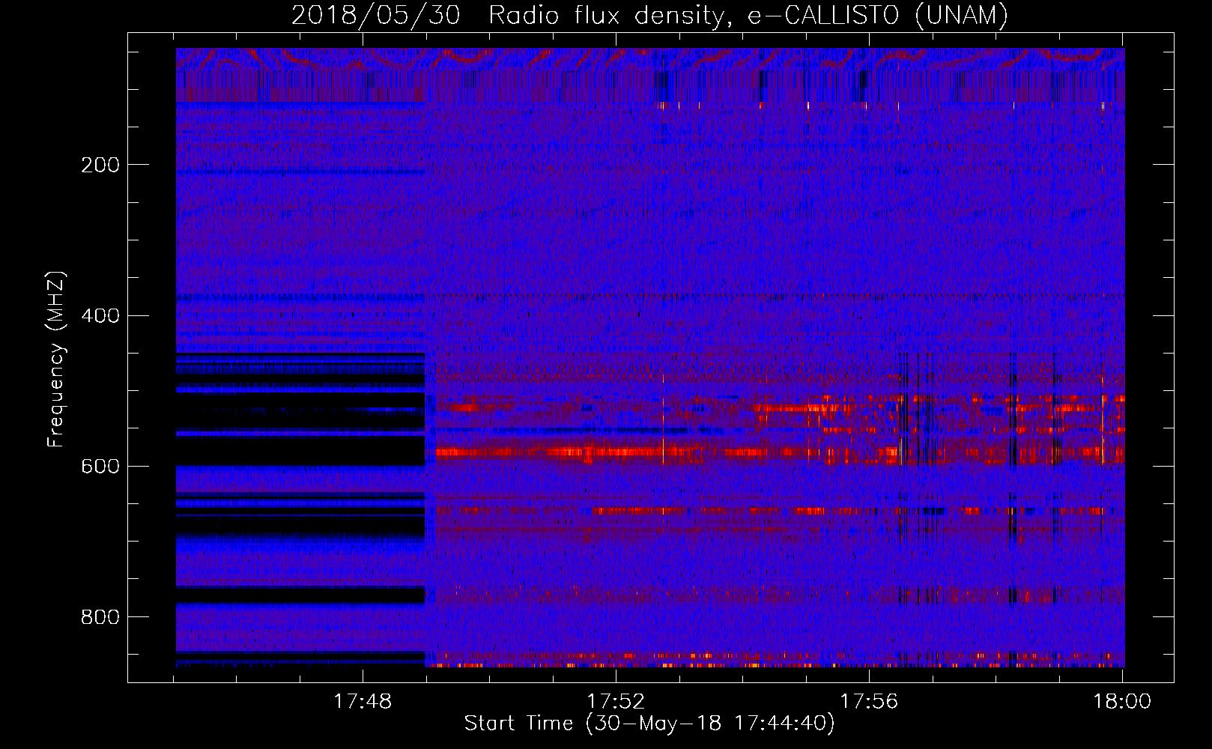Click the '17:48' time tick label
1212x749 pixels.
363,702
